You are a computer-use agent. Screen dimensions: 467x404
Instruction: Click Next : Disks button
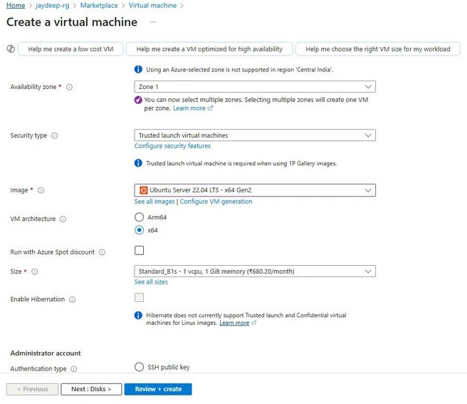[x=91, y=389]
